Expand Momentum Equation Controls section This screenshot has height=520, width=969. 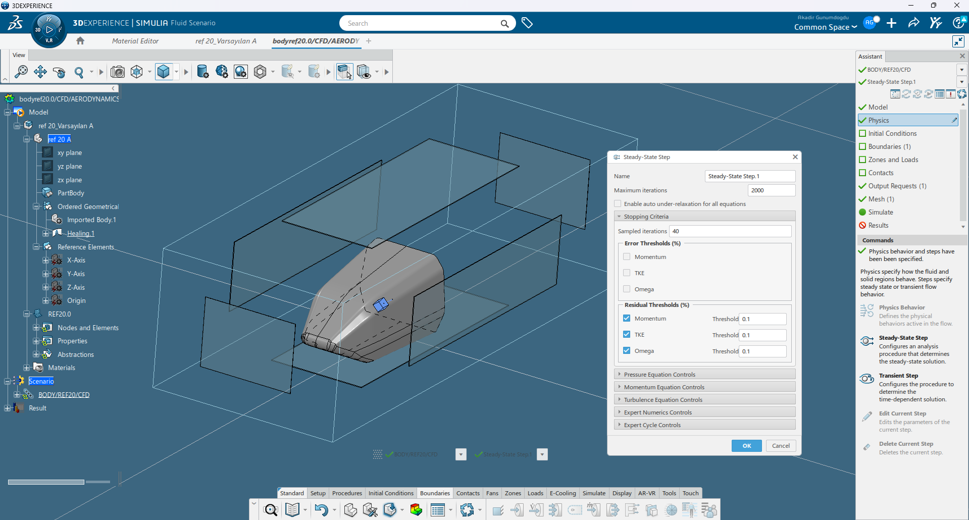point(704,387)
